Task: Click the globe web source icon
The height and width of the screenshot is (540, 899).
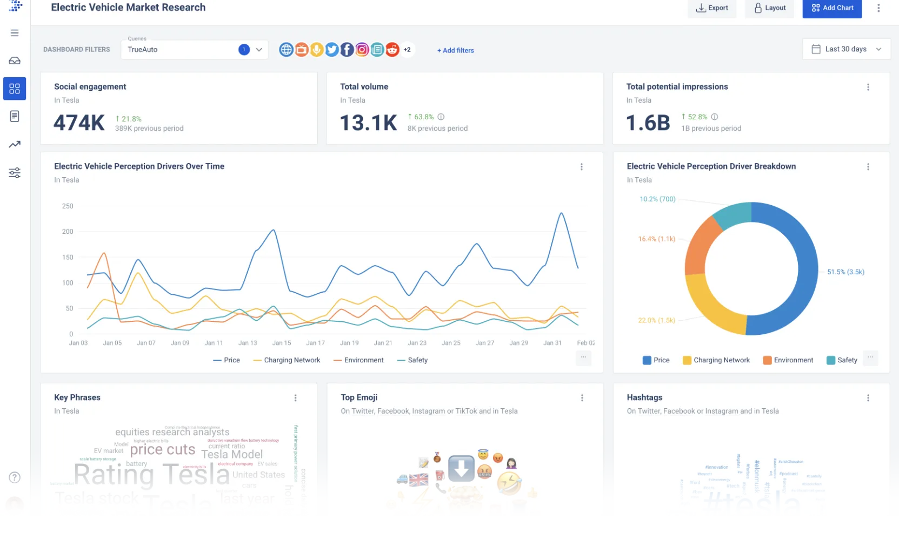Action: [x=286, y=50]
